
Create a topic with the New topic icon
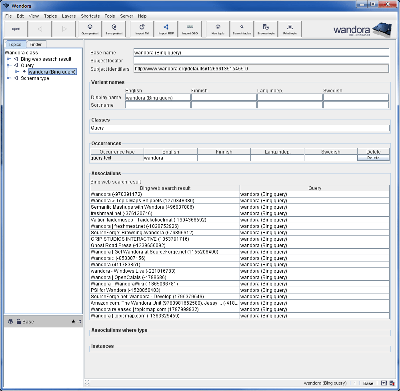click(217, 29)
